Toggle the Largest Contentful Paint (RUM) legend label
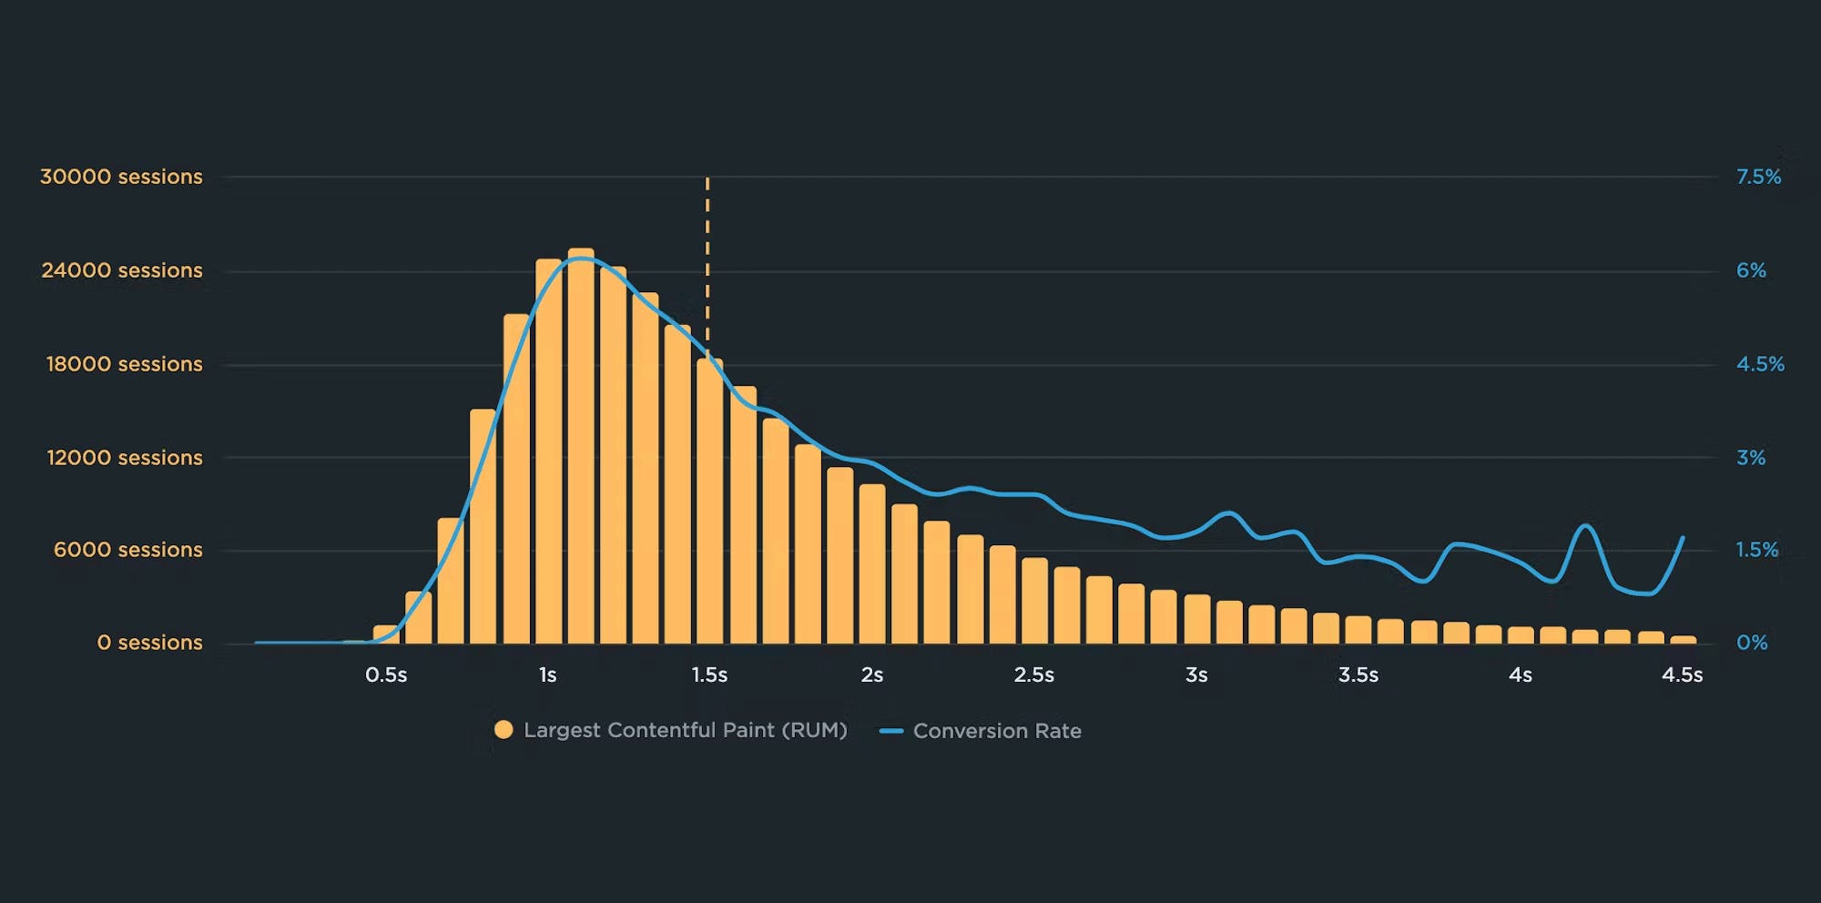The image size is (1821, 903). click(x=685, y=730)
